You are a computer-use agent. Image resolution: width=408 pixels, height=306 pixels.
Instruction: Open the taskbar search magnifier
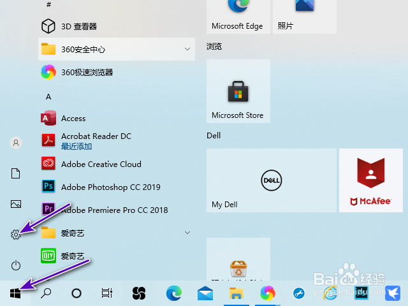pos(46,293)
